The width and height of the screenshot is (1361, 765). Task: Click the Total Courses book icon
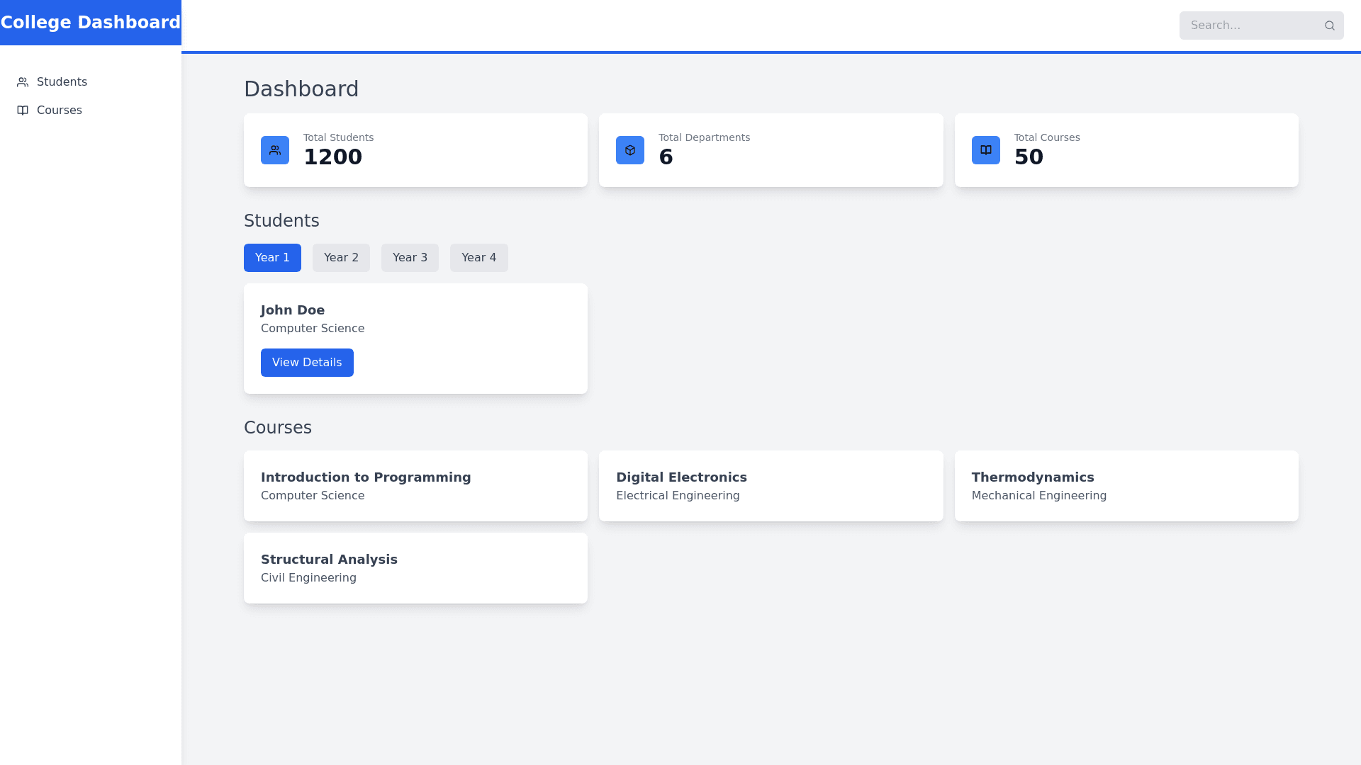(x=985, y=150)
